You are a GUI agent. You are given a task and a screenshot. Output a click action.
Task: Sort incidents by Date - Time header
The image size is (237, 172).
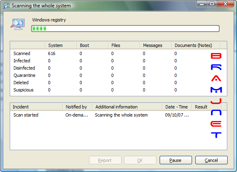coord(177,107)
